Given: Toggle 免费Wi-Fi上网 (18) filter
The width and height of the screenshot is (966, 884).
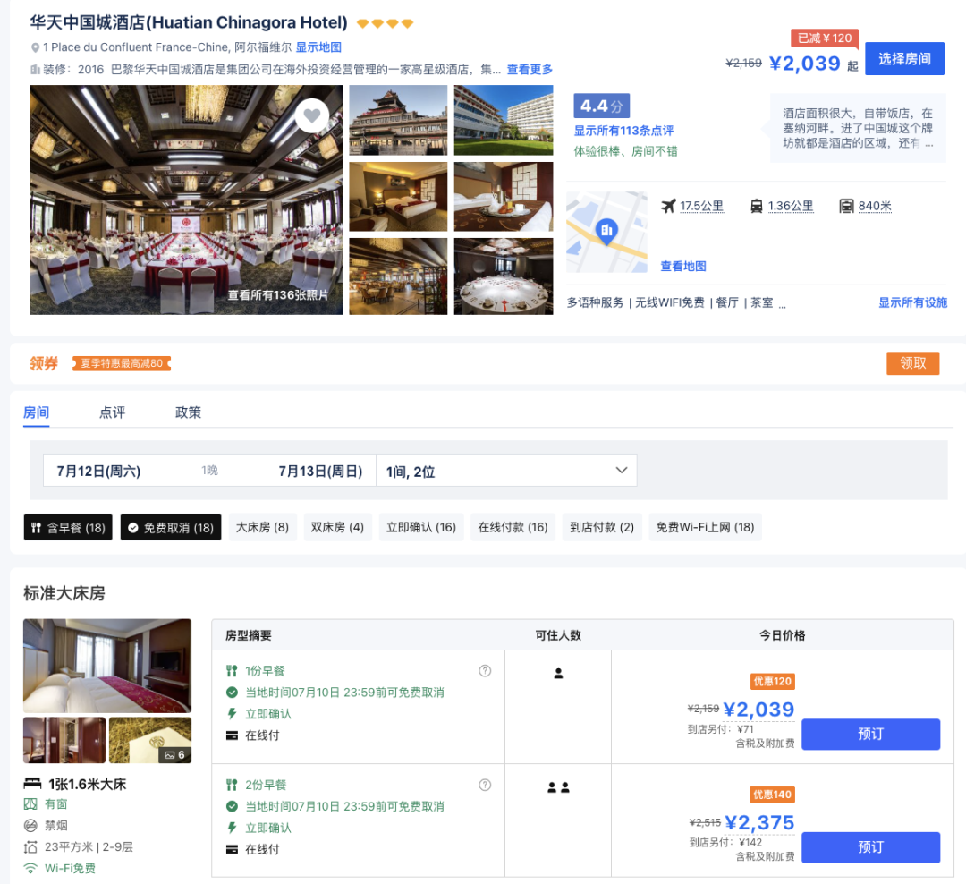Looking at the screenshot, I should coord(706,527).
